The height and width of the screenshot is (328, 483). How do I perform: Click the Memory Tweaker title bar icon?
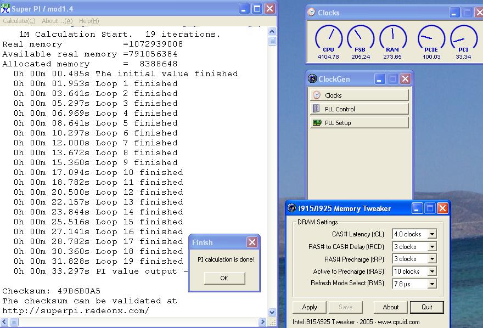coord(291,208)
